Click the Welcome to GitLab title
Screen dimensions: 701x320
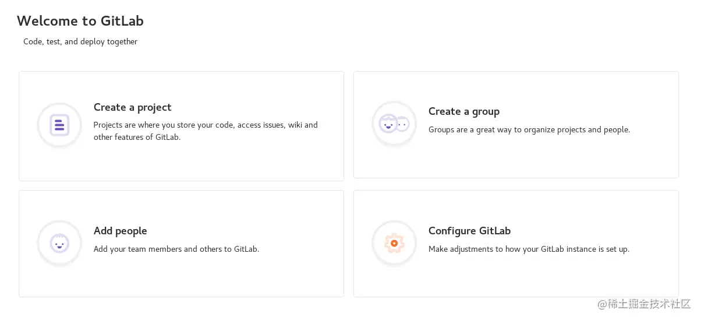(x=80, y=21)
